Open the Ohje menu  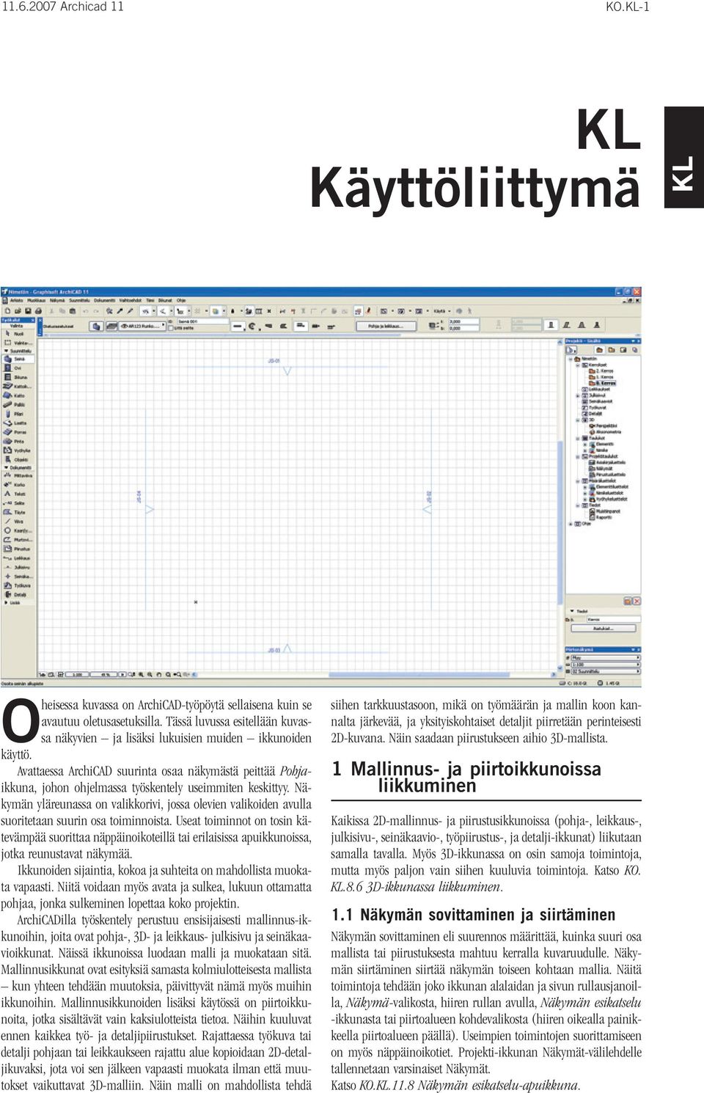[181, 300]
